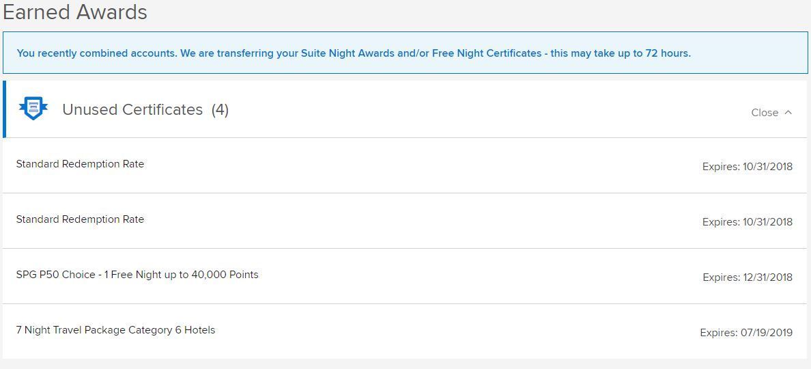Click the second Expires: 10/31/2018 date
The width and height of the screenshot is (811, 369).
pyautogui.click(x=747, y=222)
